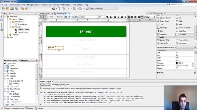Click the report datasources icon beside Empty datasource

[87, 9]
